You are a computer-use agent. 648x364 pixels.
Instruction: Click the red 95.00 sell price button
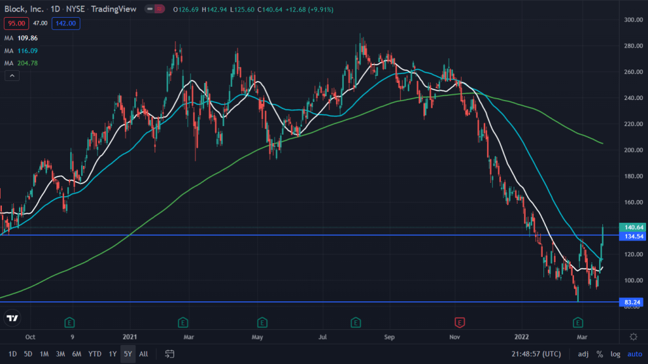tap(15, 23)
